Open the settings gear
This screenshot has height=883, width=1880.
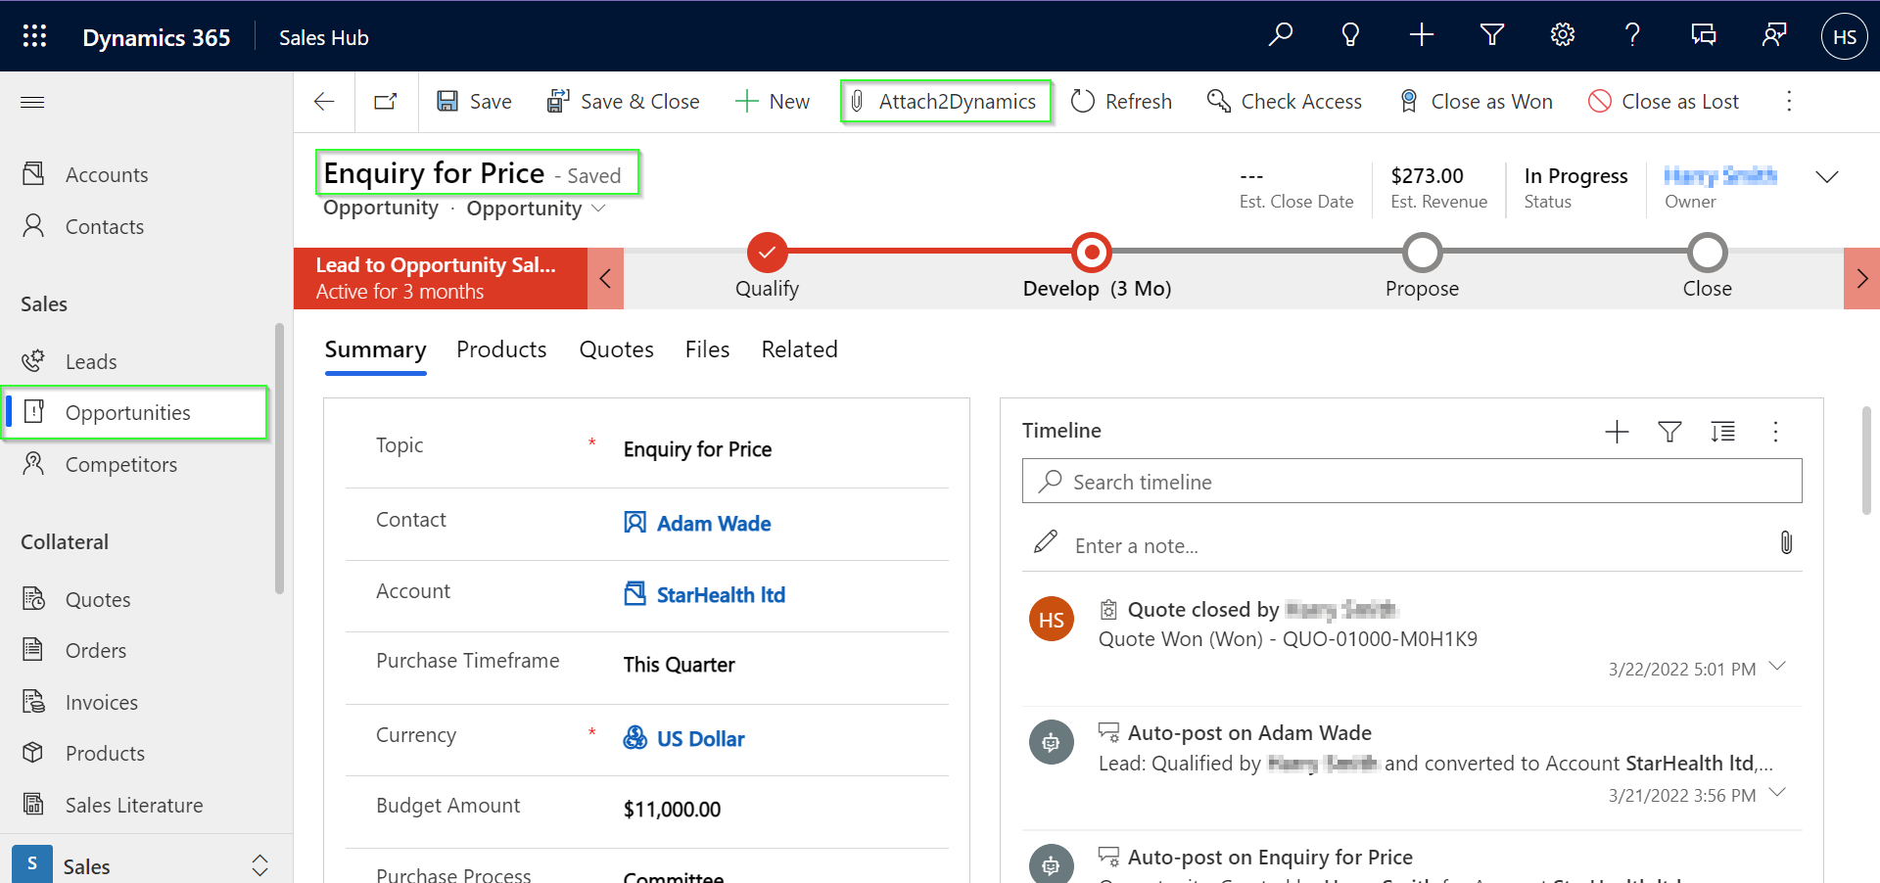[1562, 35]
